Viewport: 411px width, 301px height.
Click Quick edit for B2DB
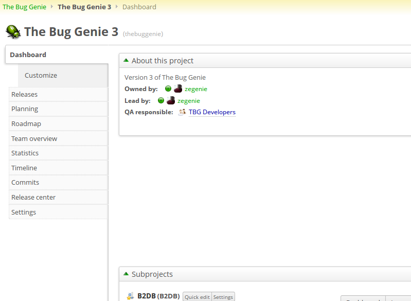click(x=197, y=297)
